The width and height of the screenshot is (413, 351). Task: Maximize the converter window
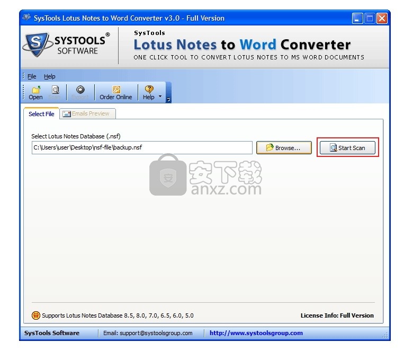[x=370, y=19]
